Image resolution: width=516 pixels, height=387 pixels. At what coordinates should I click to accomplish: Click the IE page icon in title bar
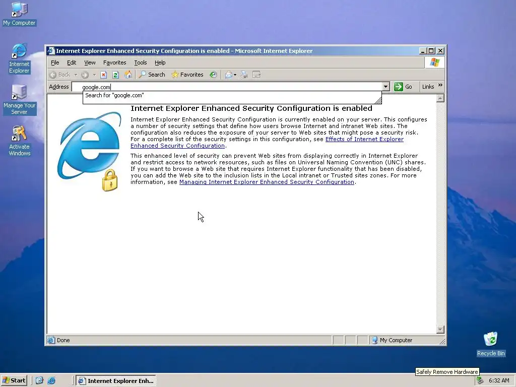point(51,51)
